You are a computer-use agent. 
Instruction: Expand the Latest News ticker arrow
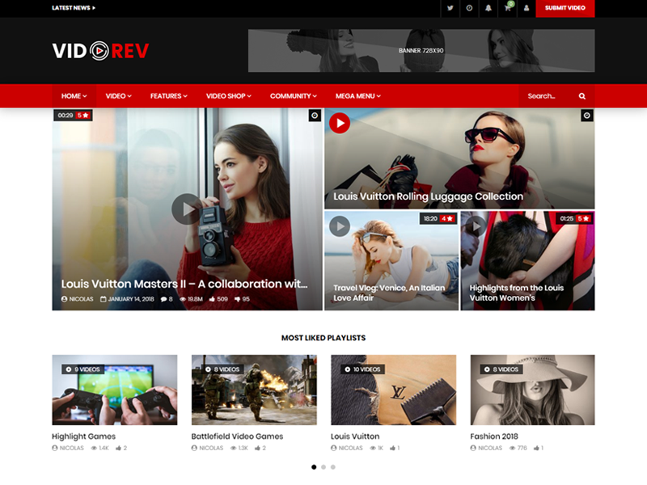point(94,8)
